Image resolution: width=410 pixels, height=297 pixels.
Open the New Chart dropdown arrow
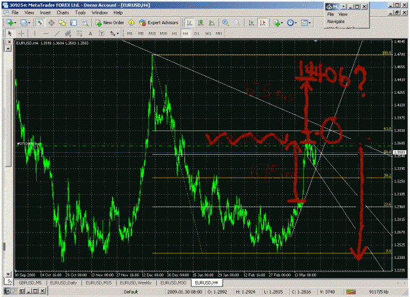[x=15, y=23]
